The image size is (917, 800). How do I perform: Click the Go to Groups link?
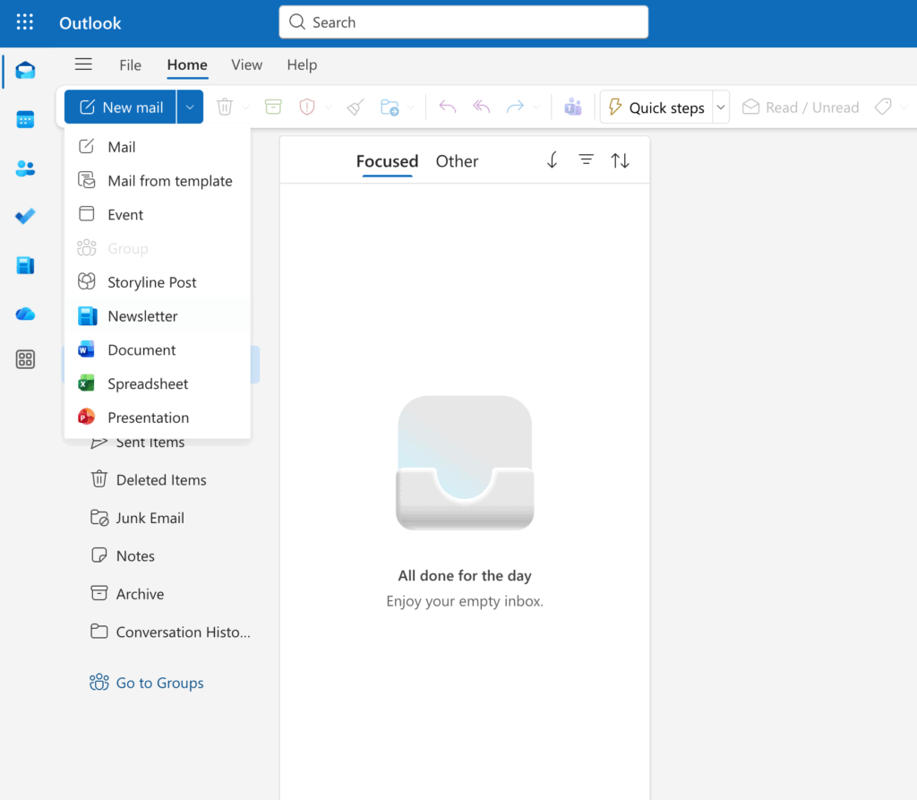click(x=159, y=683)
